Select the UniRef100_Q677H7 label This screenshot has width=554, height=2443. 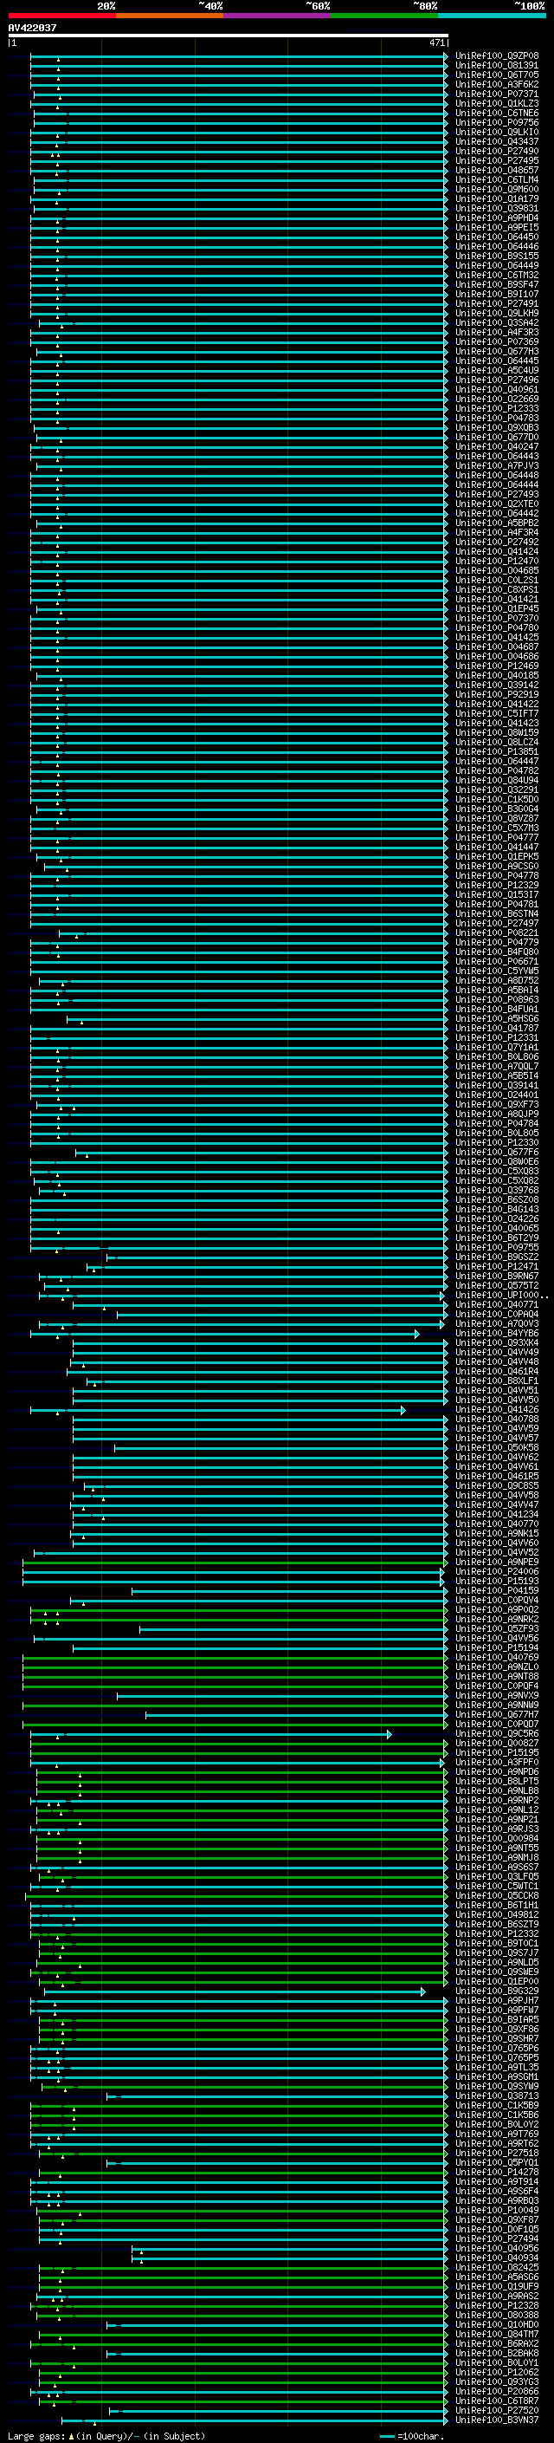[497, 1715]
